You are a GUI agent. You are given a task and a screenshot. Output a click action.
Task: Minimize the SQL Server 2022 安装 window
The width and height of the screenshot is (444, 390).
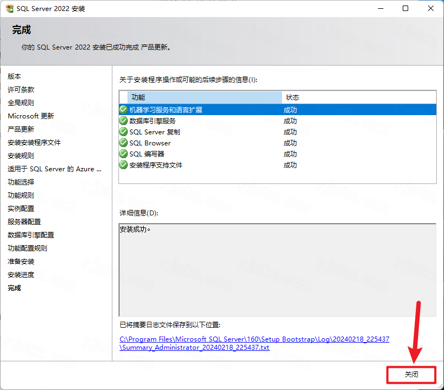coord(381,8)
